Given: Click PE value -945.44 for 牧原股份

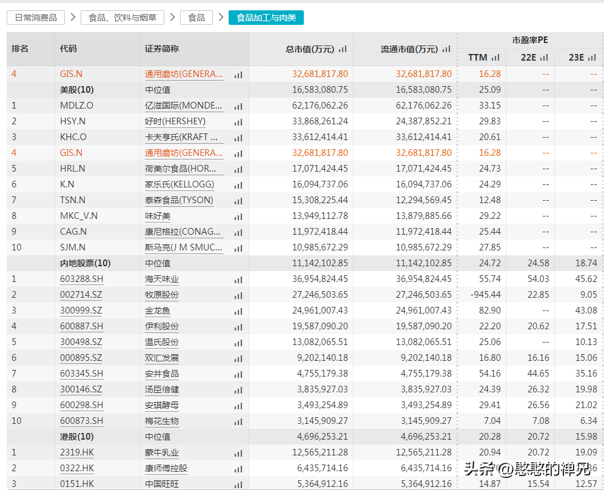Looking at the screenshot, I should click(486, 295).
